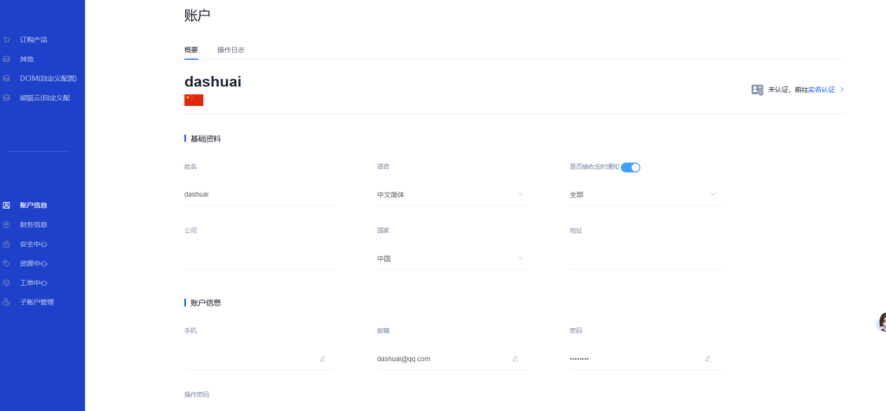Switch to the 概要 tab
This screenshot has height=411, width=886.
pos(191,49)
